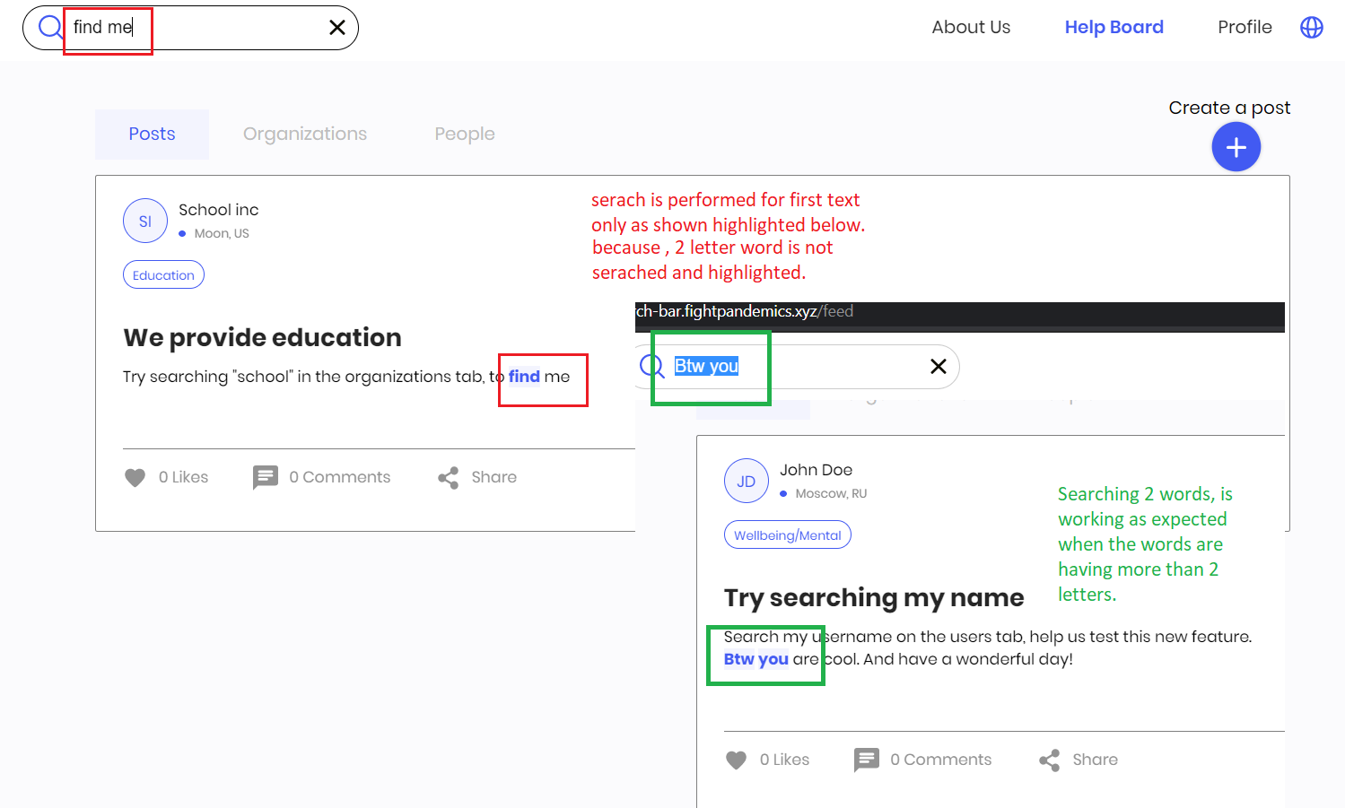The image size is (1345, 808).
Task: Like John Doe's post via heart icon
Action: [736, 760]
